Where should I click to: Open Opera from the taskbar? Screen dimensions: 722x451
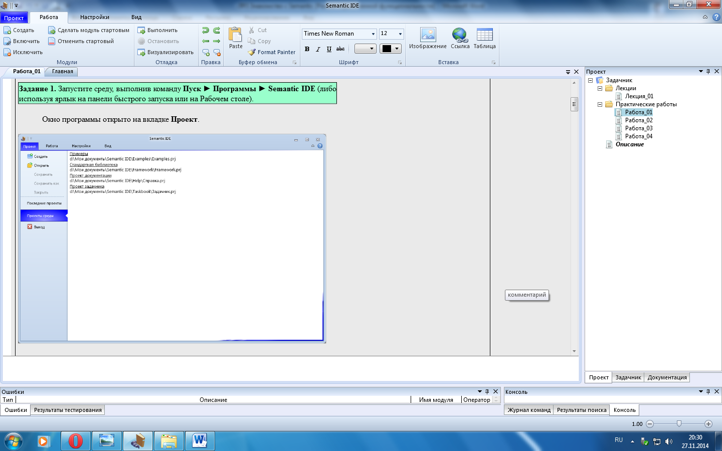point(76,441)
